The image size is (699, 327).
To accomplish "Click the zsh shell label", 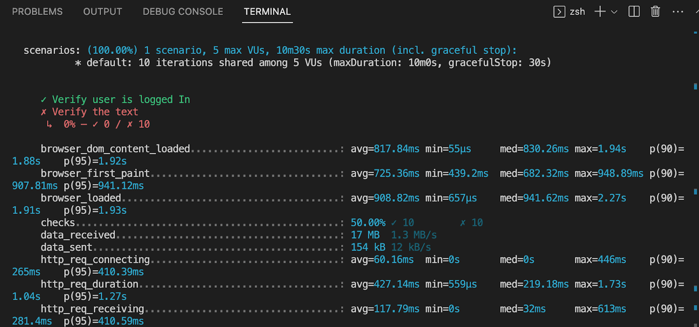I will point(577,12).
